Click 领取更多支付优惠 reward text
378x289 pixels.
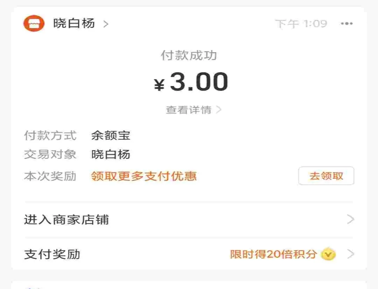click(x=143, y=176)
